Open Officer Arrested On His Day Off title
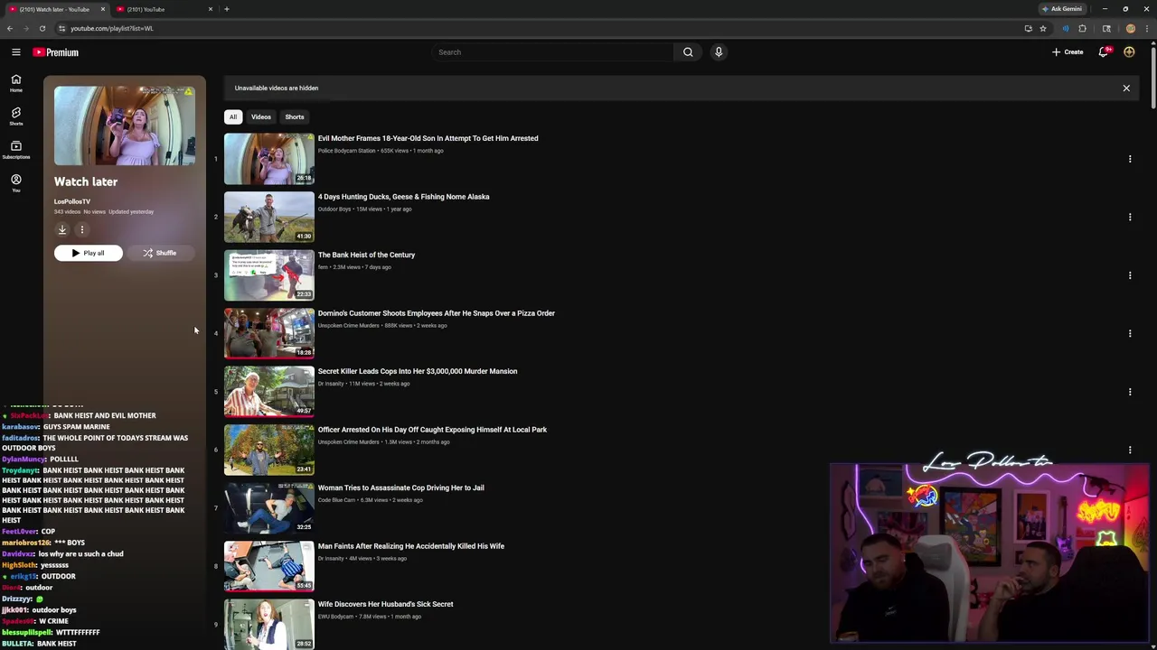 pyautogui.click(x=432, y=430)
